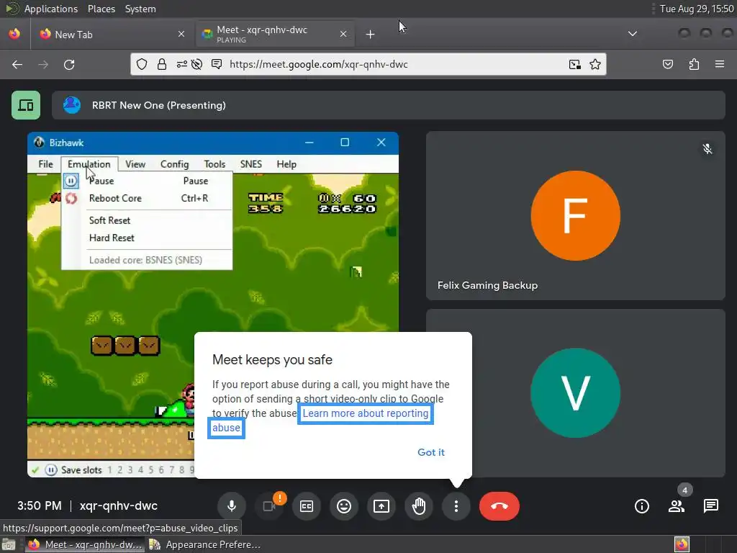Viewport: 737px width, 553px height.
Task: Click Meet - xqr-qnhv-dw... in bottom taskbar
Action: click(x=85, y=544)
